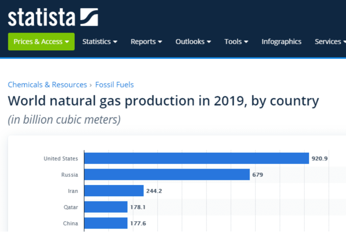This screenshot has height=247, width=346.
Task: Click the Statista logo icon
Action: [x=89, y=17]
